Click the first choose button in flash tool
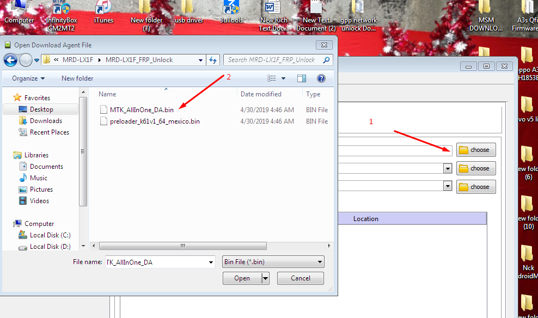The height and width of the screenshot is (318, 538). 476,150
